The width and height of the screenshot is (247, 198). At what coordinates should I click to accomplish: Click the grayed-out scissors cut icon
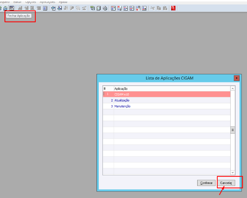click(x=153, y=8)
